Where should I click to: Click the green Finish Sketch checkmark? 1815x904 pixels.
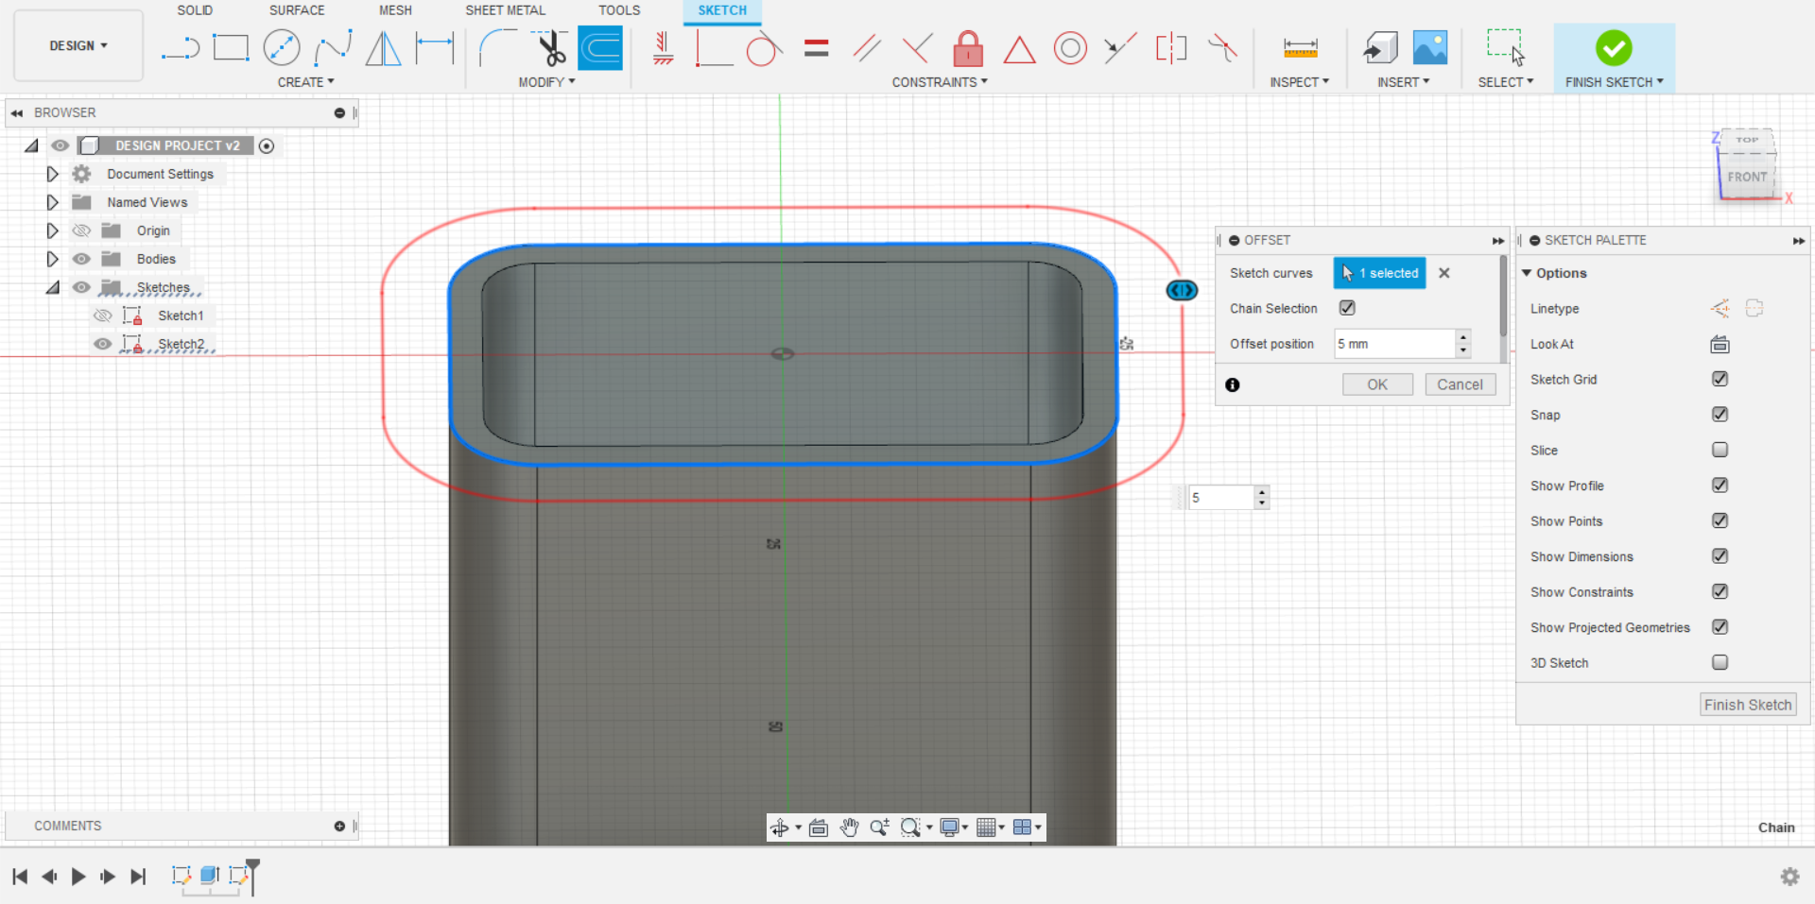(1613, 48)
